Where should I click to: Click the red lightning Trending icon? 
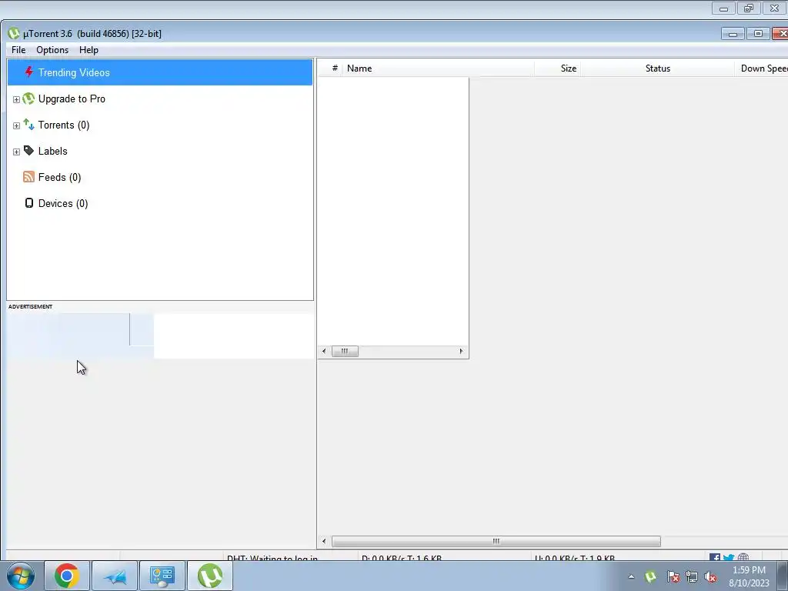pyautogui.click(x=29, y=72)
